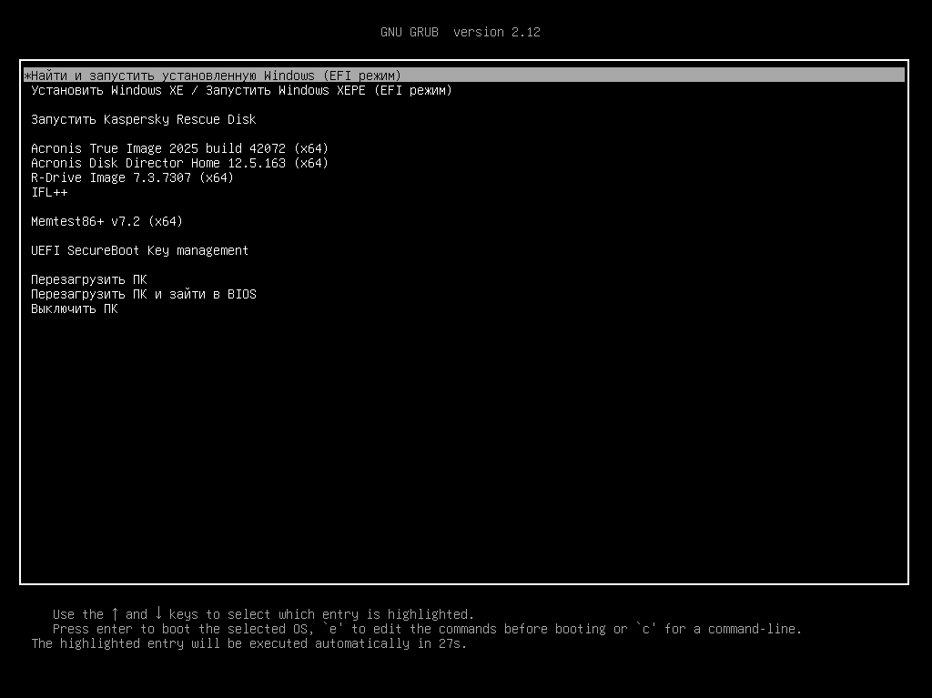Open UEFI SecureBoot Key management
Screen dimensions: 932x698
coord(139,250)
